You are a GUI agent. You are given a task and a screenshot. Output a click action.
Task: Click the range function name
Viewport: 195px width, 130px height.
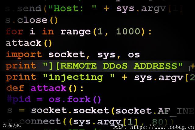[75, 32]
